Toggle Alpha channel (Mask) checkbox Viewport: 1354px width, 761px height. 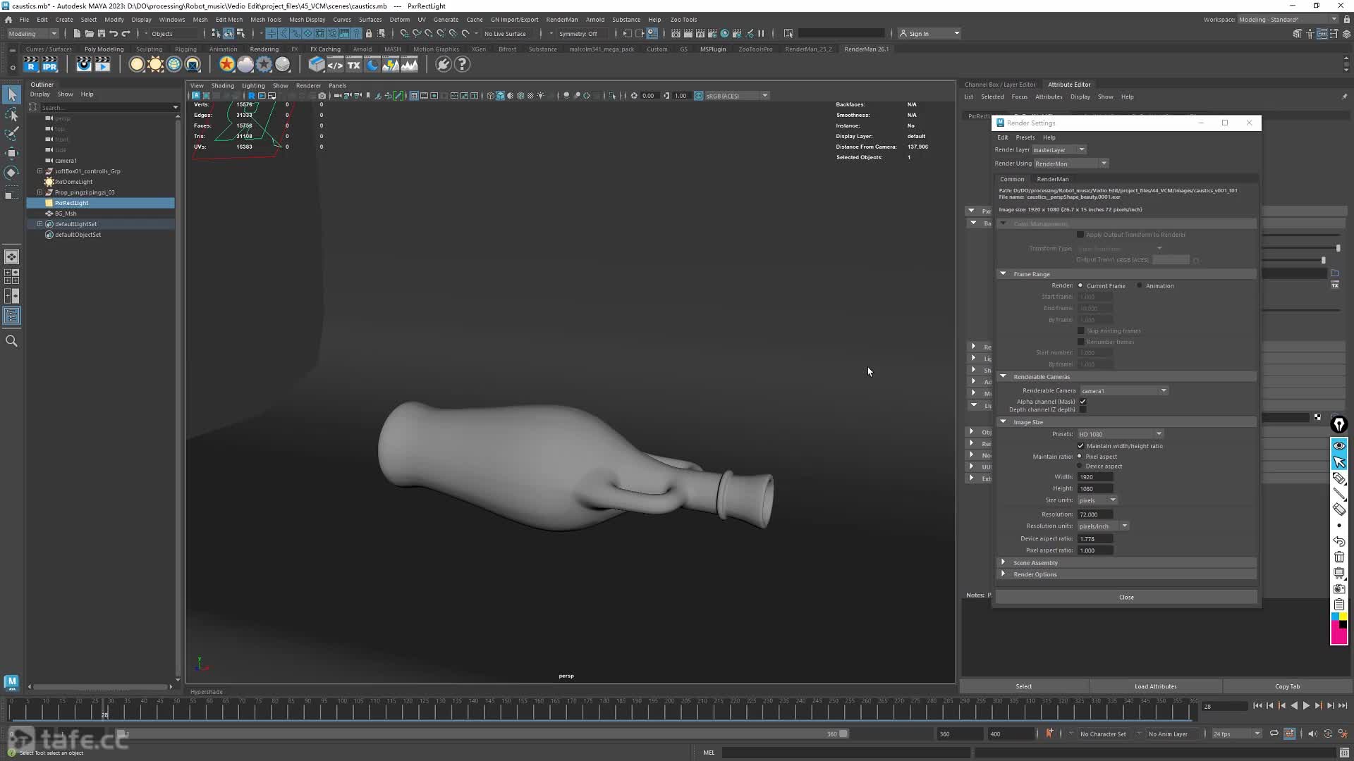pyautogui.click(x=1082, y=402)
